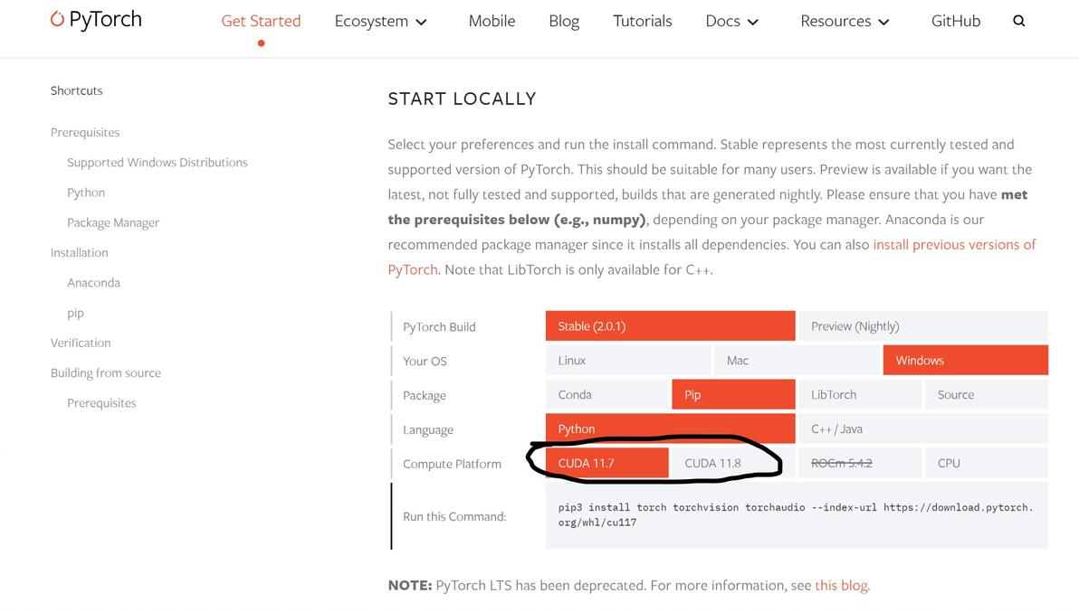Choose Linux as your OS
This screenshot has width=1079, height=612.
(629, 360)
